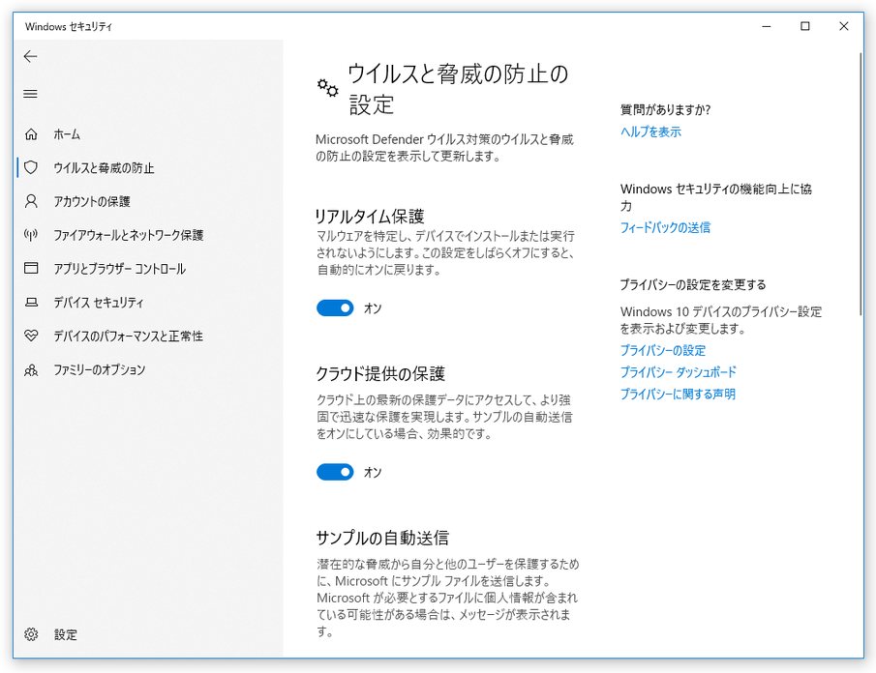Open デバイスのパフォーマンスと正常性 page
The height and width of the screenshot is (673, 876).
point(128,336)
